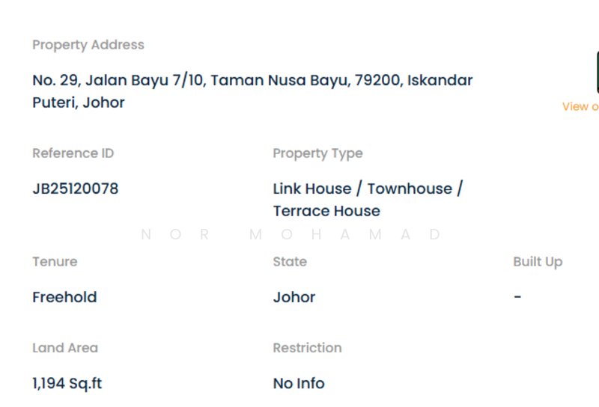Click the Land Area label
Image resolution: width=599 pixels, height=407 pixels.
tap(65, 348)
